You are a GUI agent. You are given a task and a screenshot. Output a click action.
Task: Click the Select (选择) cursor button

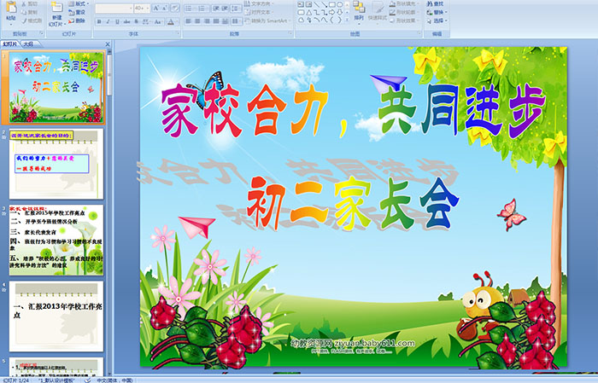pyautogui.click(x=437, y=20)
